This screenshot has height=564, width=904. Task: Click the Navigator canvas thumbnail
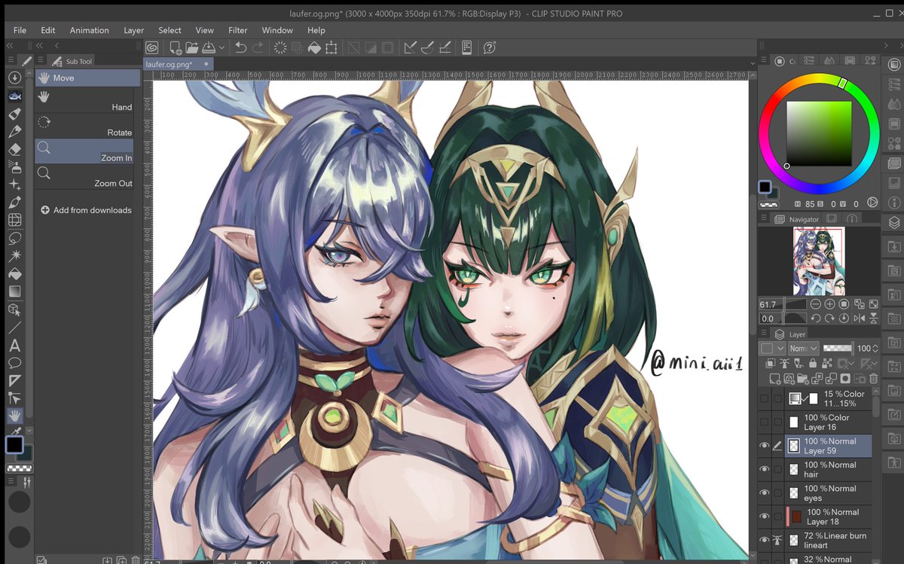coord(818,261)
